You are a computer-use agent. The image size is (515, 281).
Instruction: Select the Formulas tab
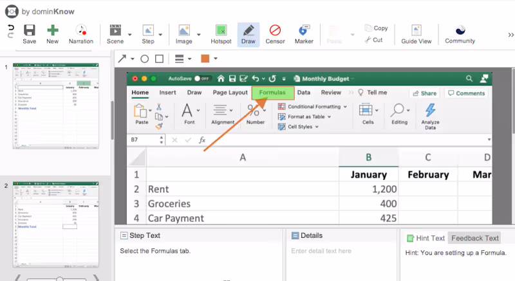pos(272,93)
